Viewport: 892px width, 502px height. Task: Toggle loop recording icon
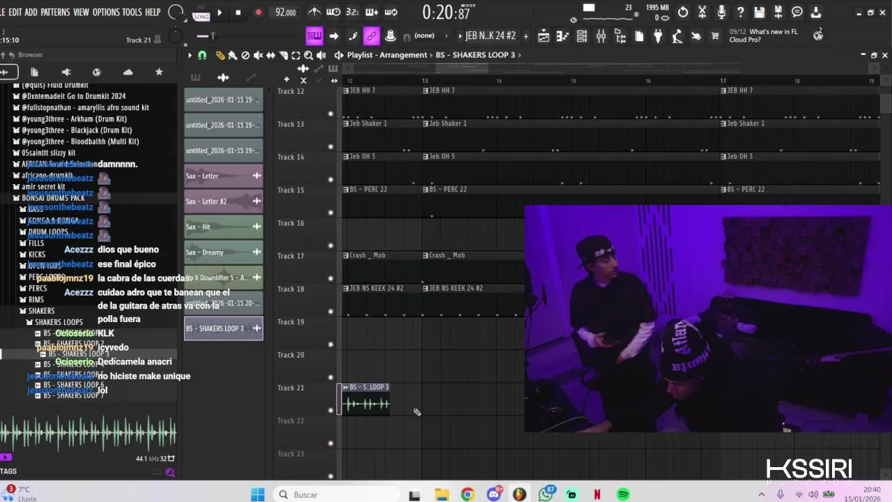pyautogui.click(x=390, y=13)
